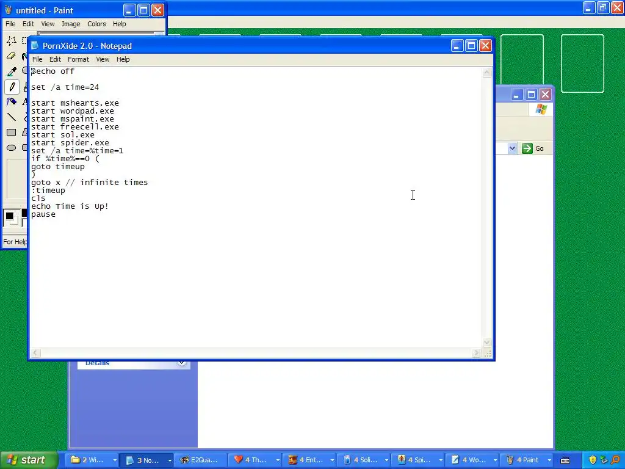
Task: Maximize the Explorer window behind Notepad
Action: (531, 95)
